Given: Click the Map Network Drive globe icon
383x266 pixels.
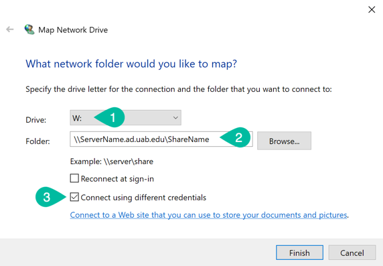Looking at the screenshot, I should 29,29.
